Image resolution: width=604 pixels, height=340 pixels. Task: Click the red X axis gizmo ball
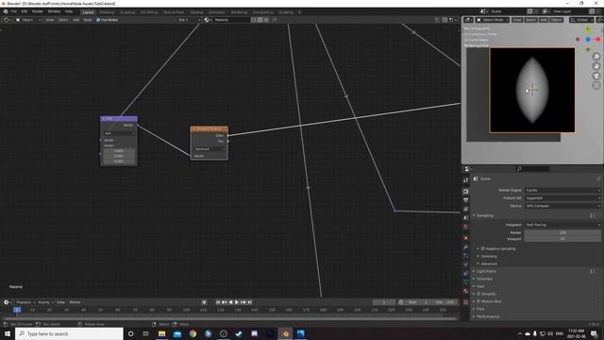[x=597, y=40]
